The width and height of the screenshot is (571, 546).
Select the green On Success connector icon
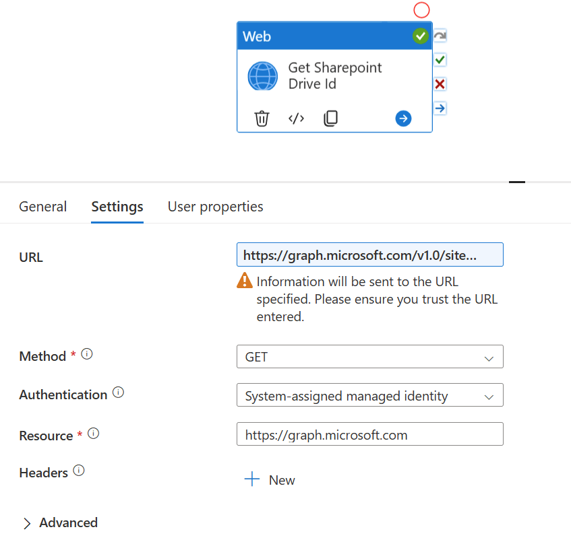tap(440, 60)
